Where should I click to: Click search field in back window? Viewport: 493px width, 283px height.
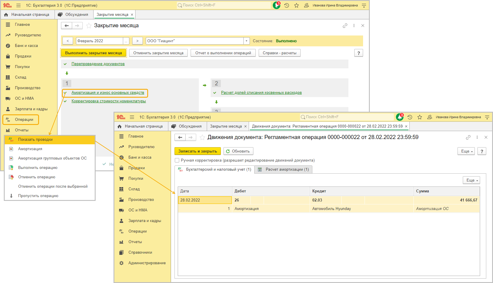coord(223,5)
